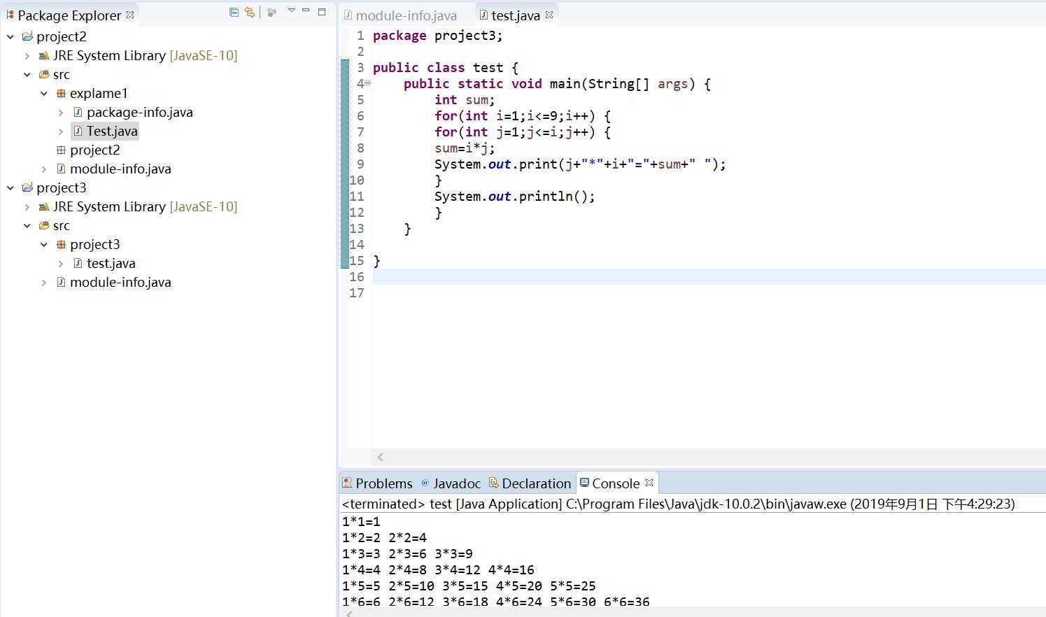This screenshot has width=1046, height=617.
Task: Click Collapse All icon in Package Explorer
Action: click(234, 12)
